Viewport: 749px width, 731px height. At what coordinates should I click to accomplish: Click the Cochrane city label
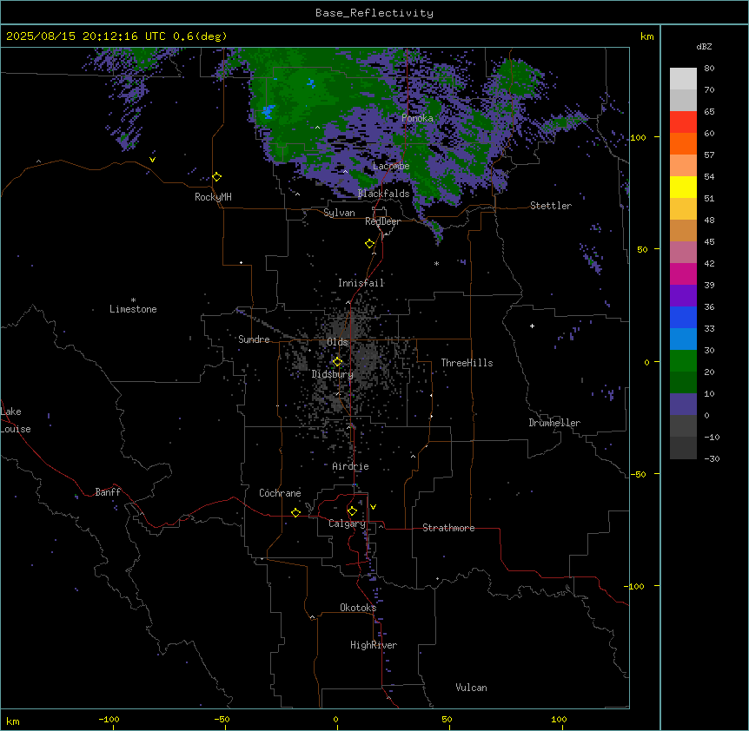280,493
